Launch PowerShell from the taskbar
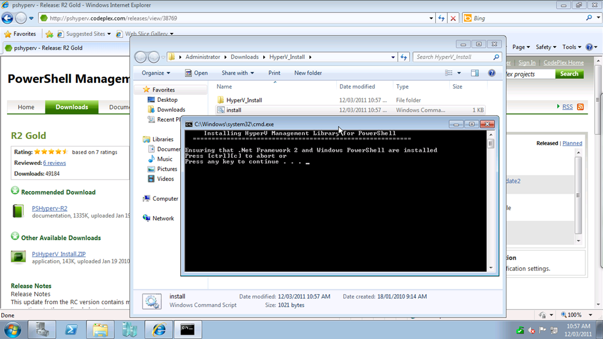The width and height of the screenshot is (603, 339). pos(71,330)
